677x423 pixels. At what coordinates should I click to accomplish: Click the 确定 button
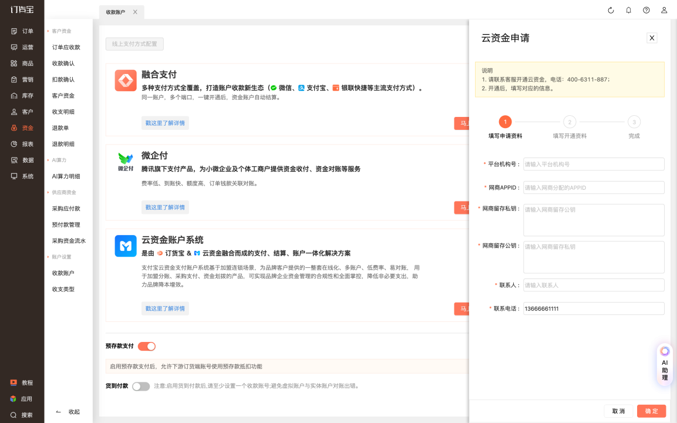tap(651, 411)
